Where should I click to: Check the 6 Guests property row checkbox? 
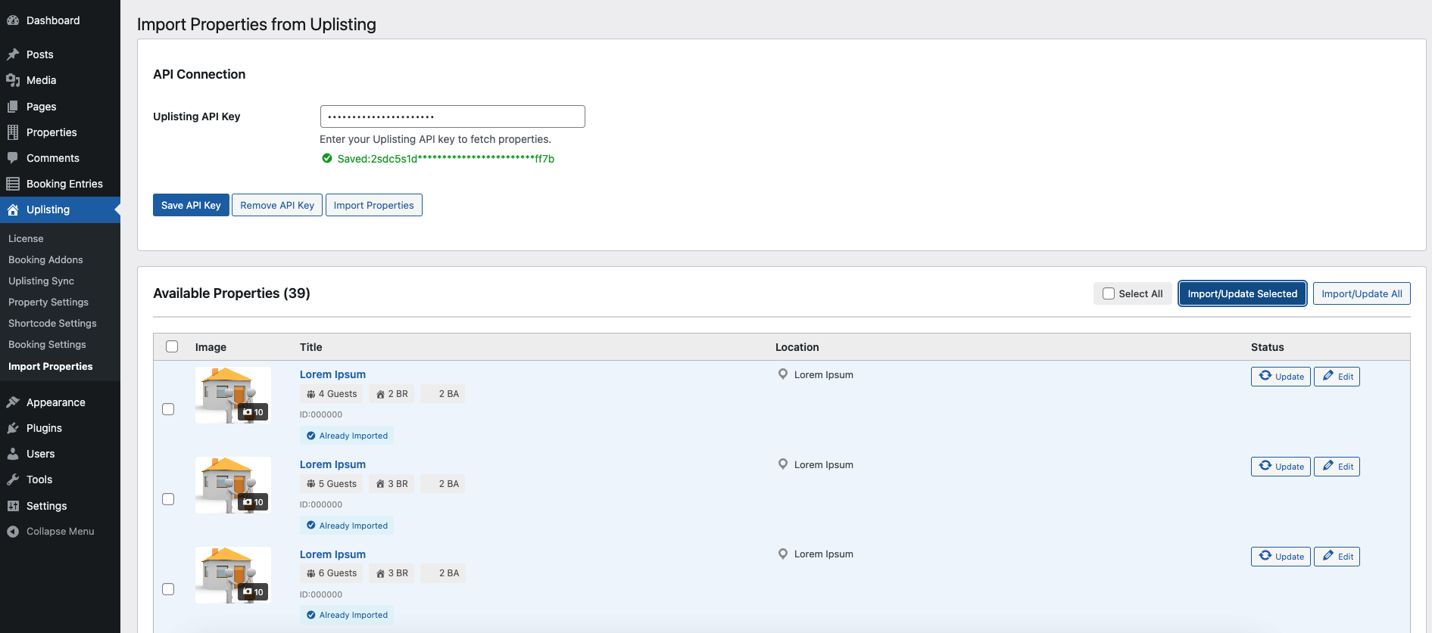[168, 589]
